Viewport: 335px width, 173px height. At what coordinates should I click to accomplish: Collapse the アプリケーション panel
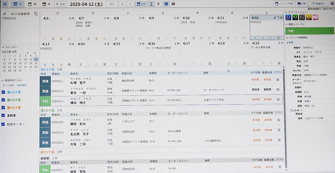click(286, 12)
